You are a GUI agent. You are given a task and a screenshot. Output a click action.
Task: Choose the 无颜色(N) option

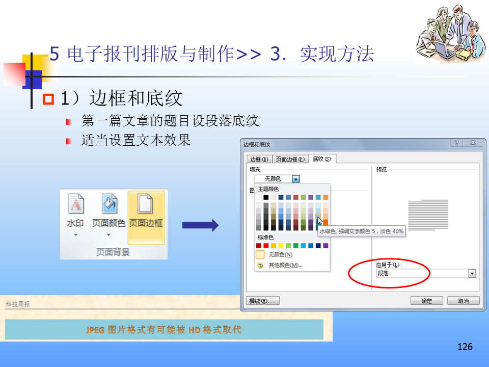(281, 255)
